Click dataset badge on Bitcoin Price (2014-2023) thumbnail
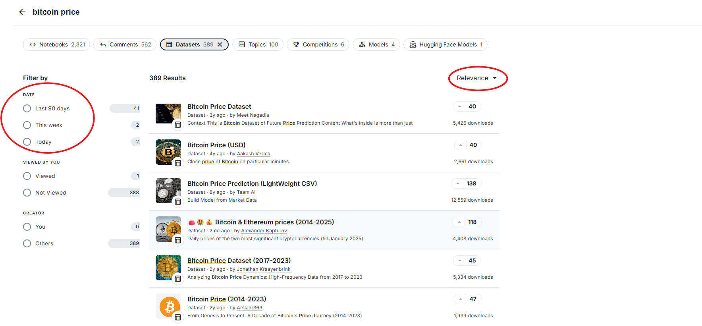The image size is (702, 326). (178, 317)
